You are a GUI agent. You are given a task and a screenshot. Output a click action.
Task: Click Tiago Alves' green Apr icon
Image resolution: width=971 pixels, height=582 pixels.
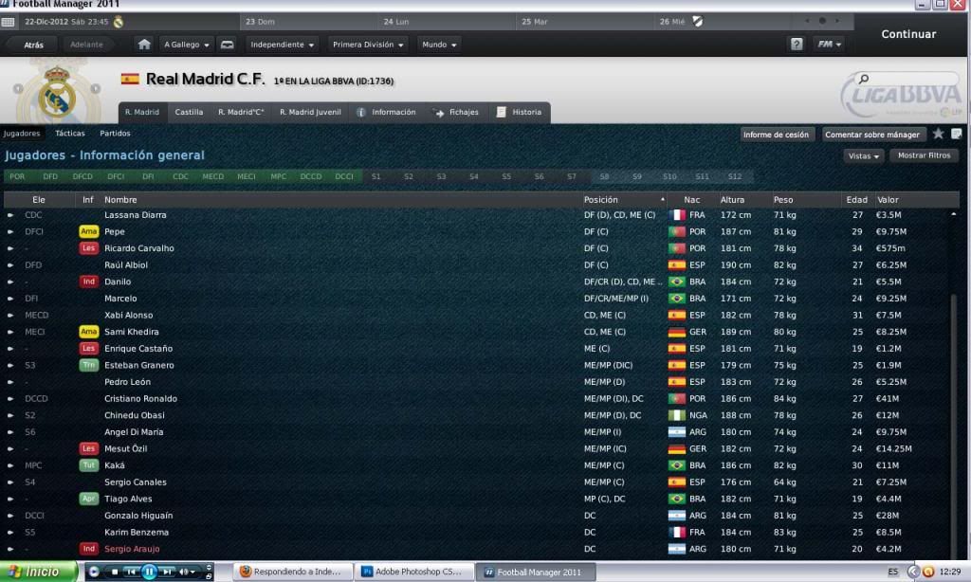(x=88, y=499)
